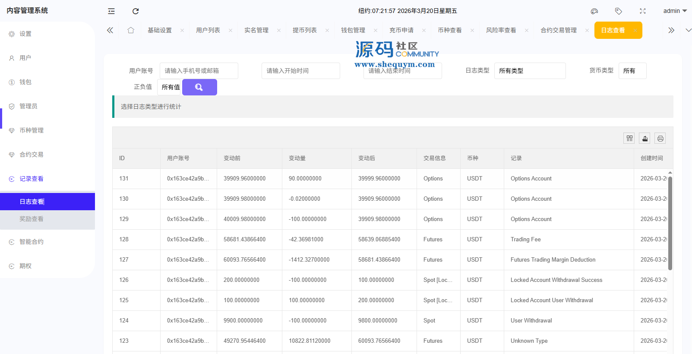Switch to the 钱包管理 tab
This screenshot has height=354, width=692.
coord(353,30)
